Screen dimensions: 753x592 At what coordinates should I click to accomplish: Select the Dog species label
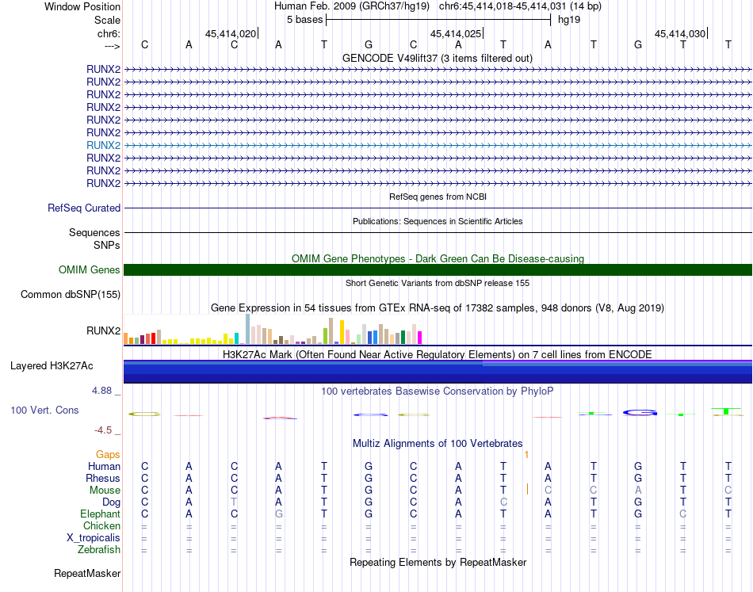(111, 502)
